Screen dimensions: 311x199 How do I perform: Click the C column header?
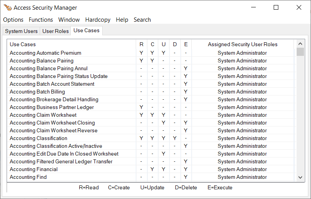pyautogui.click(x=152, y=44)
